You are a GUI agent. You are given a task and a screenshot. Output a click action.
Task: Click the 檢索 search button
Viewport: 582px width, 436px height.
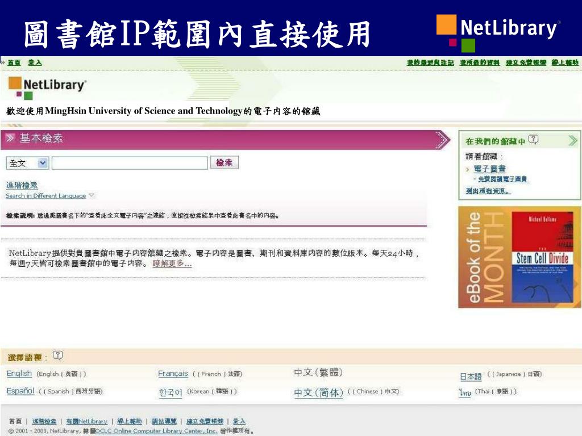[x=224, y=162]
